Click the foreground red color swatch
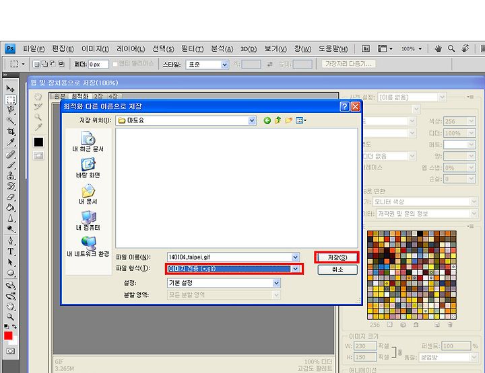485x373 pixels. pyautogui.click(x=8, y=335)
